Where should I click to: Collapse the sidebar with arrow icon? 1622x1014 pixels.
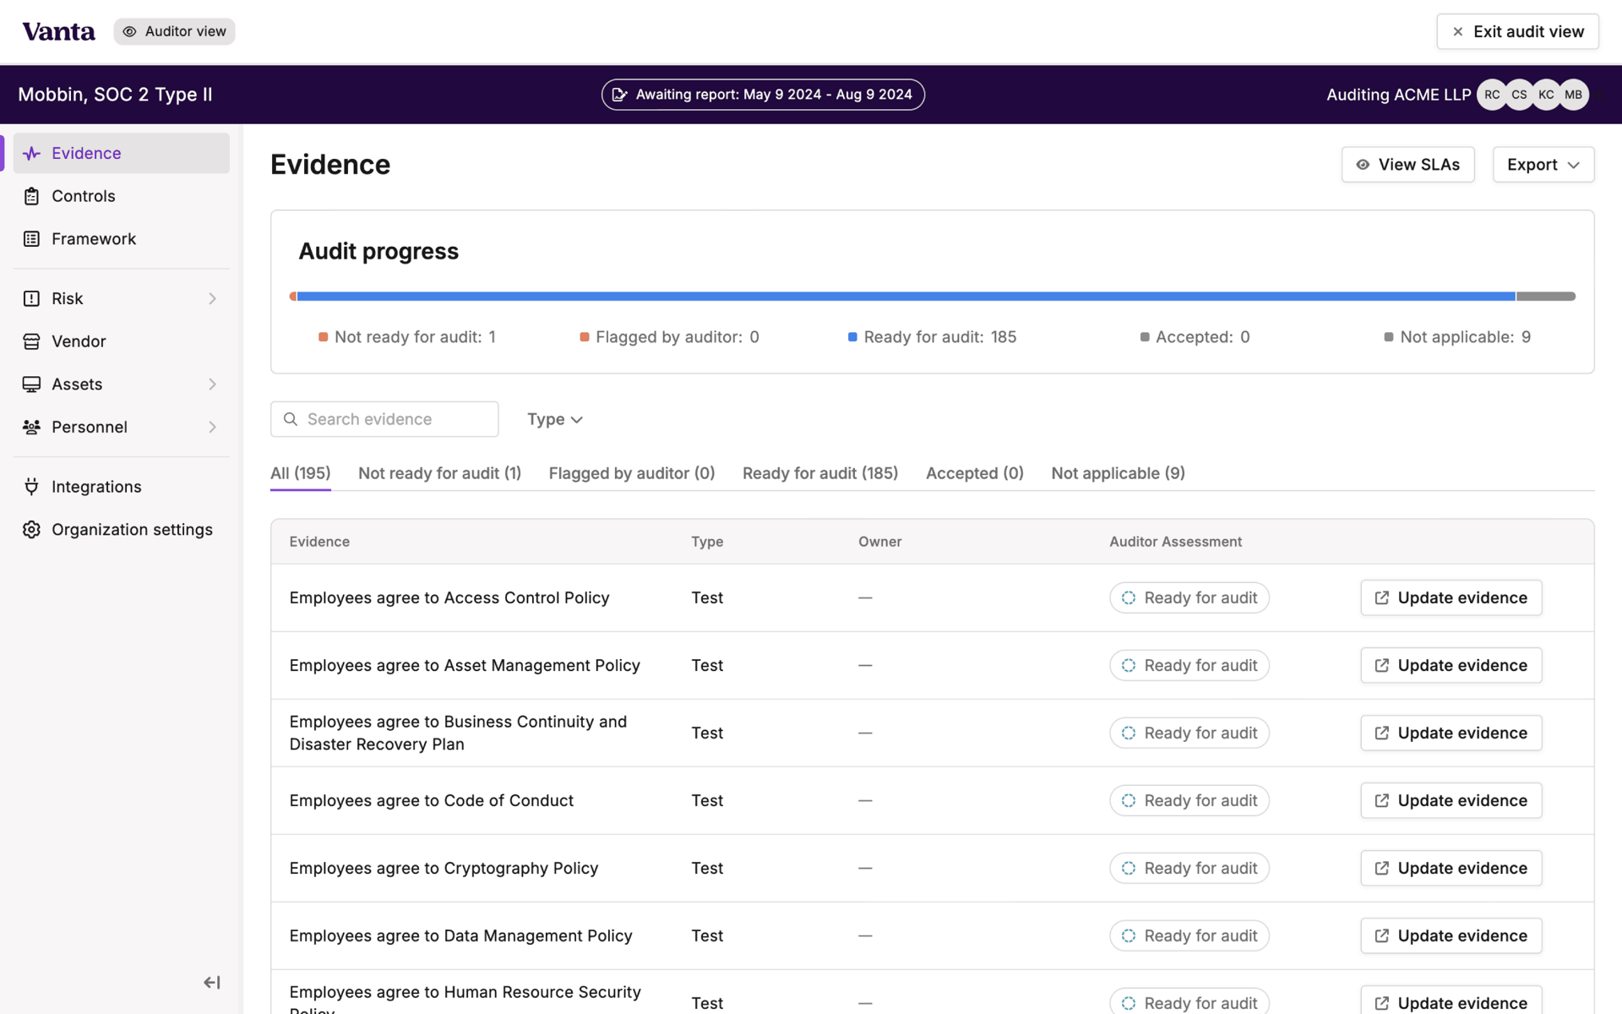point(212,982)
